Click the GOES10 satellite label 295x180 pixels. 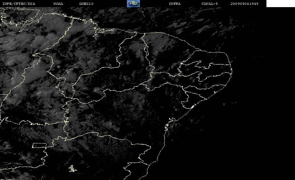tap(86, 4)
